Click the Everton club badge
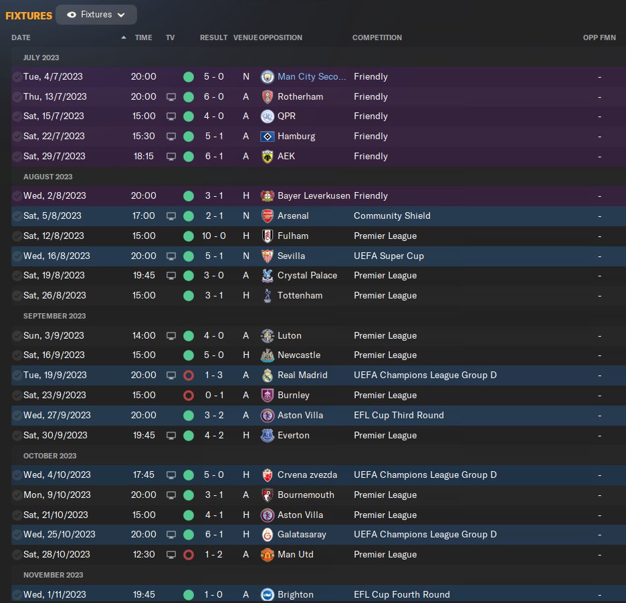Viewport: 626px width, 603px height. point(267,435)
